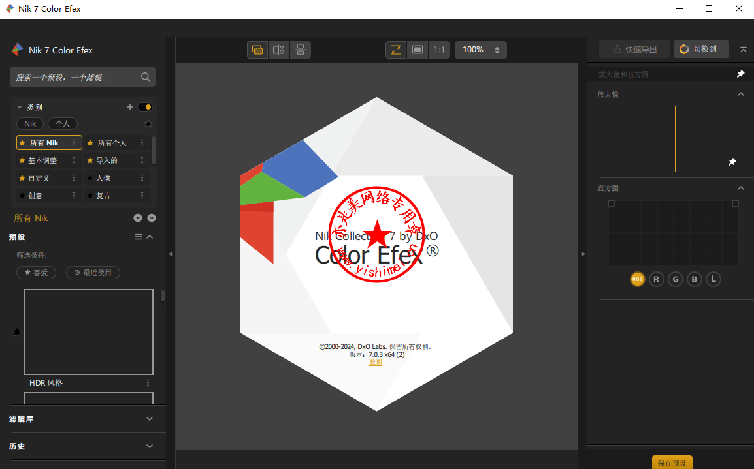
Task: Open options menu for HDR 风格 preset
Action: [x=148, y=383]
